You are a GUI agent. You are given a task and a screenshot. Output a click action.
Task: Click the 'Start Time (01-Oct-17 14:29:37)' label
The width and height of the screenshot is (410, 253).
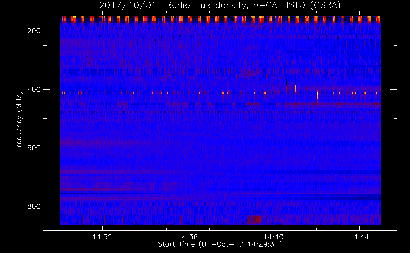(220, 244)
